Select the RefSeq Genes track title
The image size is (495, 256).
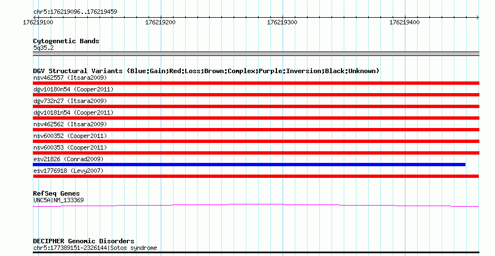click(x=56, y=193)
